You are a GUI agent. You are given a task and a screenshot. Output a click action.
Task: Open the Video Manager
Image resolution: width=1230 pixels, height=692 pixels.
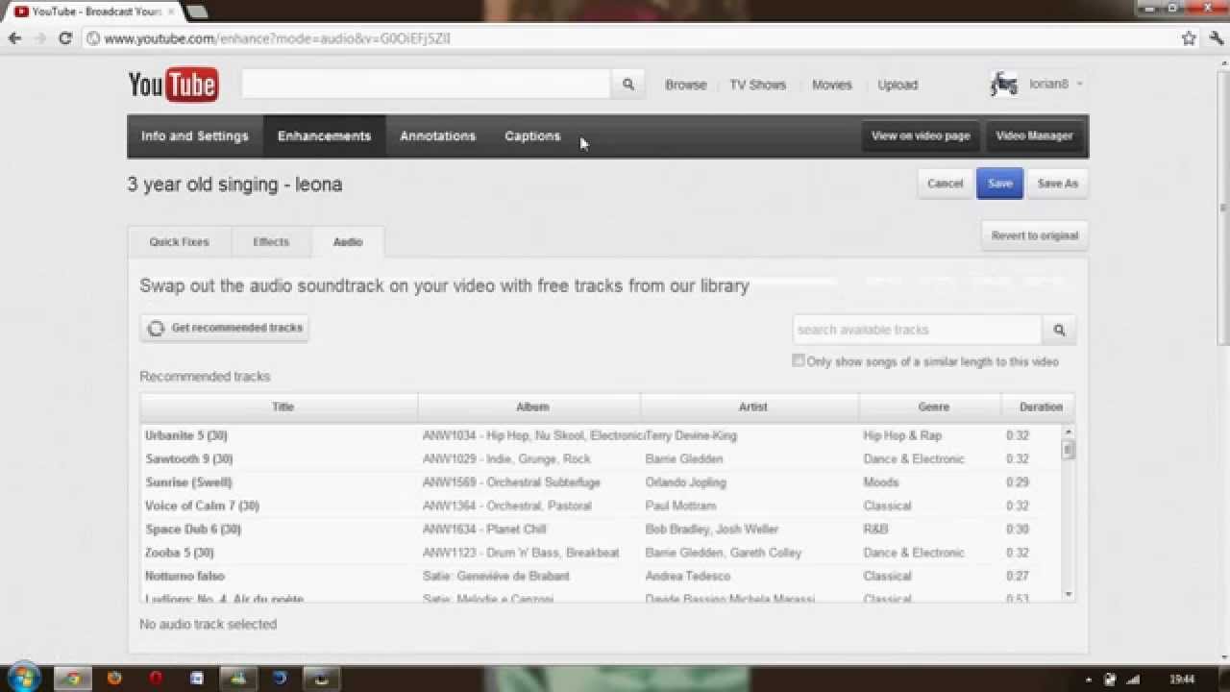[x=1034, y=136]
